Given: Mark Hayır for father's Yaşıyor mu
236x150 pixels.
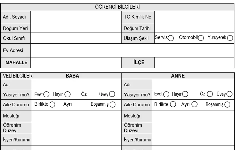Looking at the screenshot, I should tap(67, 94).
